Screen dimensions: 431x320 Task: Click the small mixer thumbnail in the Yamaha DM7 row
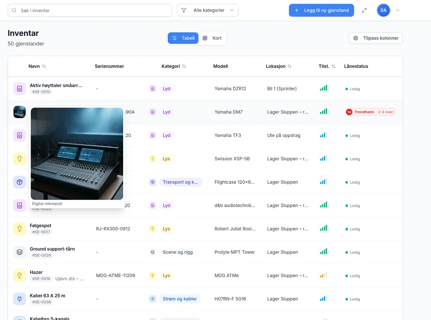(19, 112)
